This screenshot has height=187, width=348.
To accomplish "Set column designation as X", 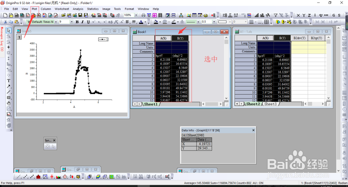I will pyautogui.click(x=298, y=15).
